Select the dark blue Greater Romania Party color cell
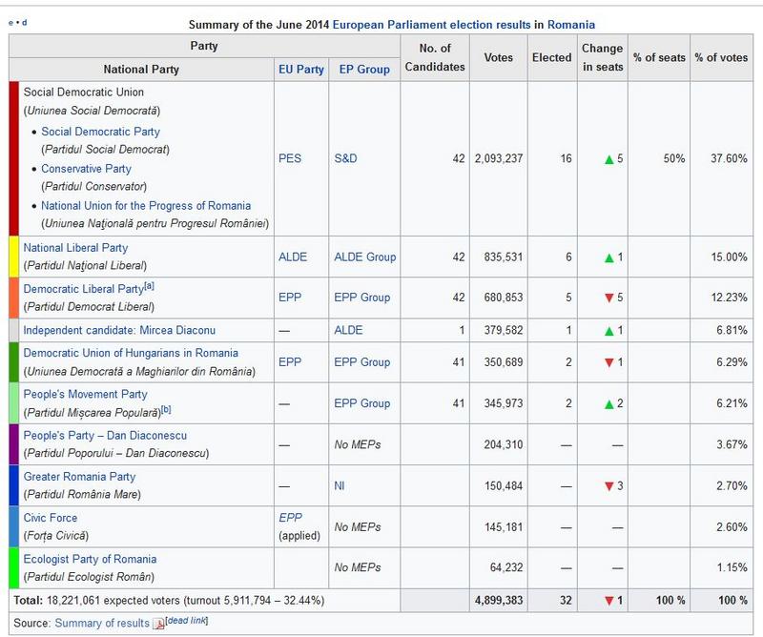The image size is (763, 637). click(13, 485)
